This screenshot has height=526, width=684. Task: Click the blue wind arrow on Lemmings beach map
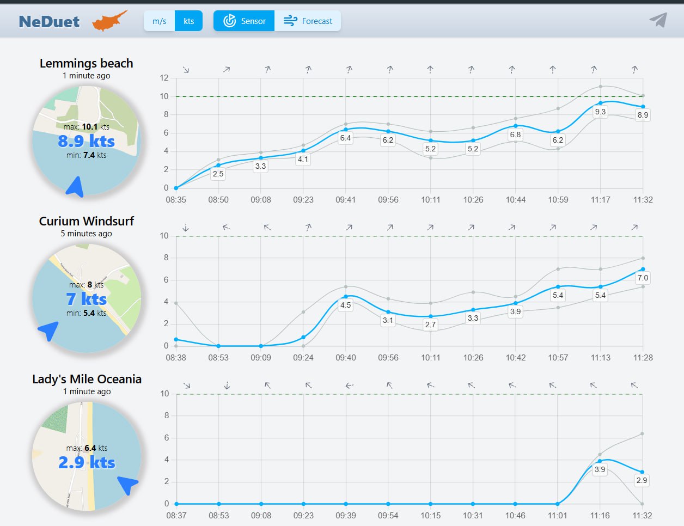click(x=76, y=187)
